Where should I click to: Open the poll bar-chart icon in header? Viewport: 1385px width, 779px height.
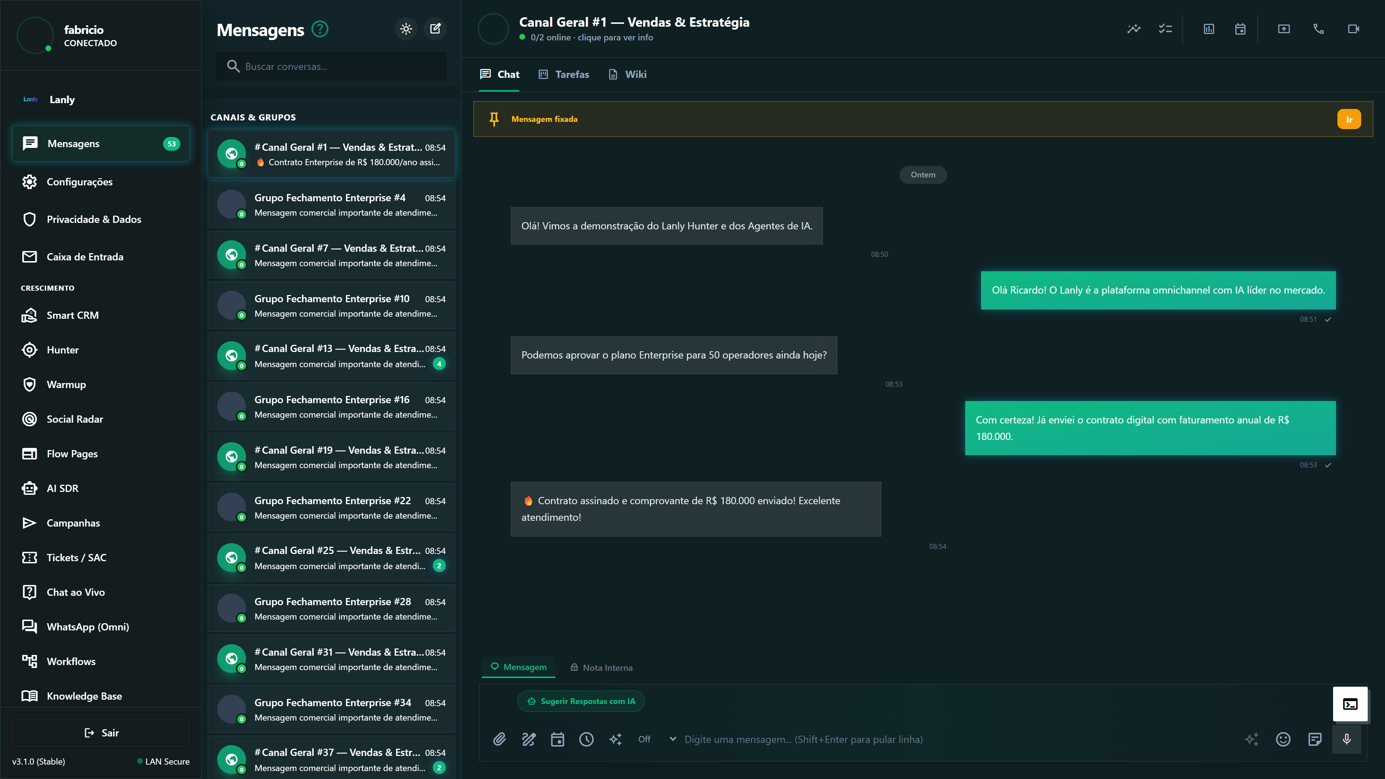1209,29
